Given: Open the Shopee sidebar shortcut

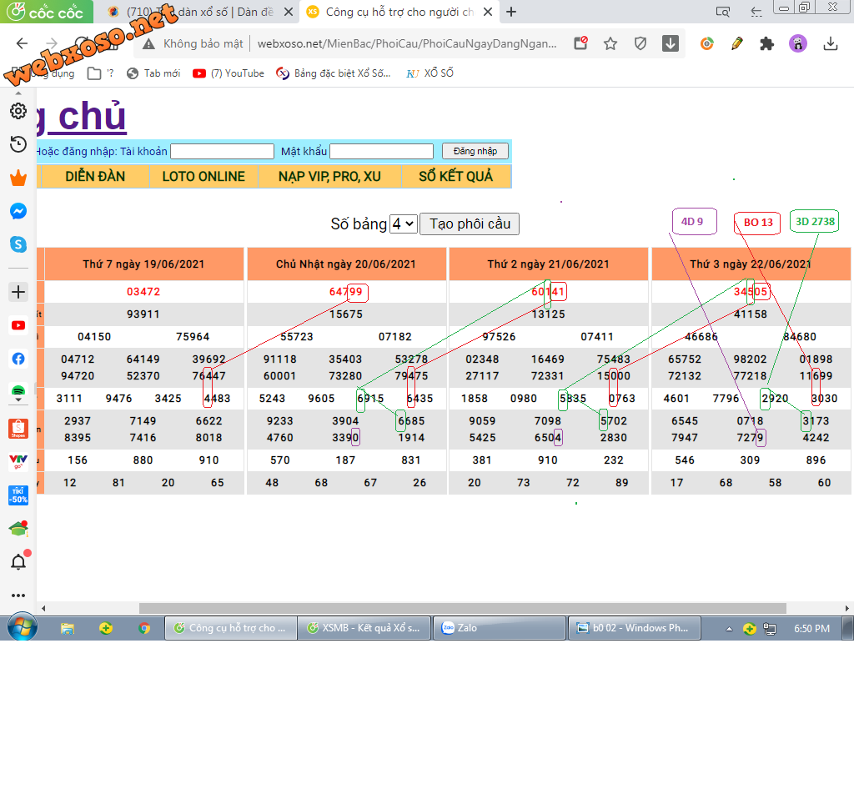Looking at the screenshot, I should (x=18, y=429).
